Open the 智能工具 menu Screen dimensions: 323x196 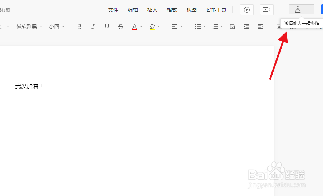pyautogui.click(x=216, y=10)
